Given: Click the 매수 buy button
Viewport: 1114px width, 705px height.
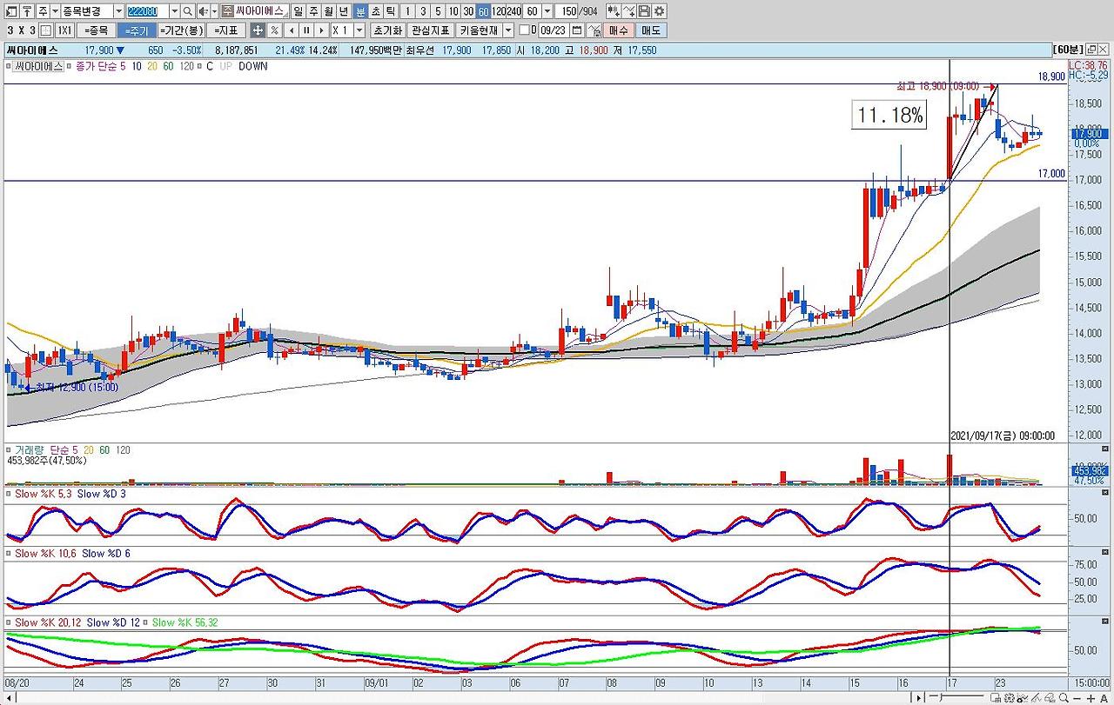Looking at the screenshot, I should [619, 30].
